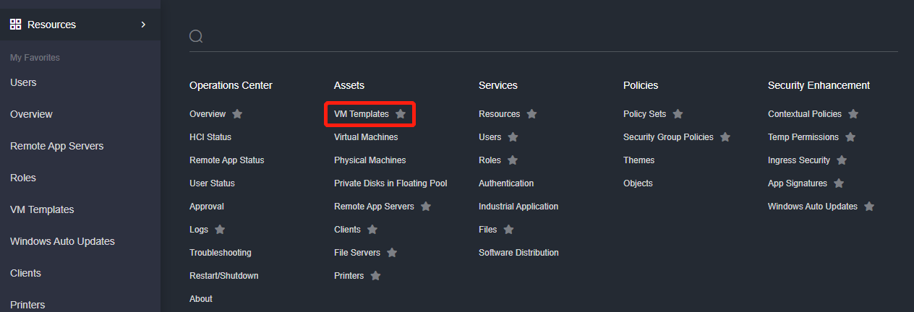Open Roles from My Favorites sidebar
The width and height of the screenshot is (914, 312).
point(23,178)
